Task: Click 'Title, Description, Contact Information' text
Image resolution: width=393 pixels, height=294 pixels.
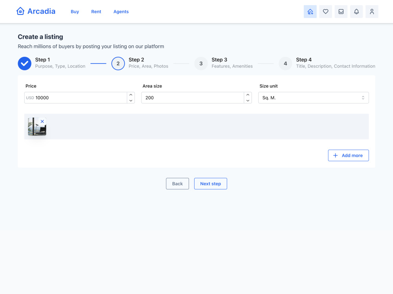Action: point(335,66)
